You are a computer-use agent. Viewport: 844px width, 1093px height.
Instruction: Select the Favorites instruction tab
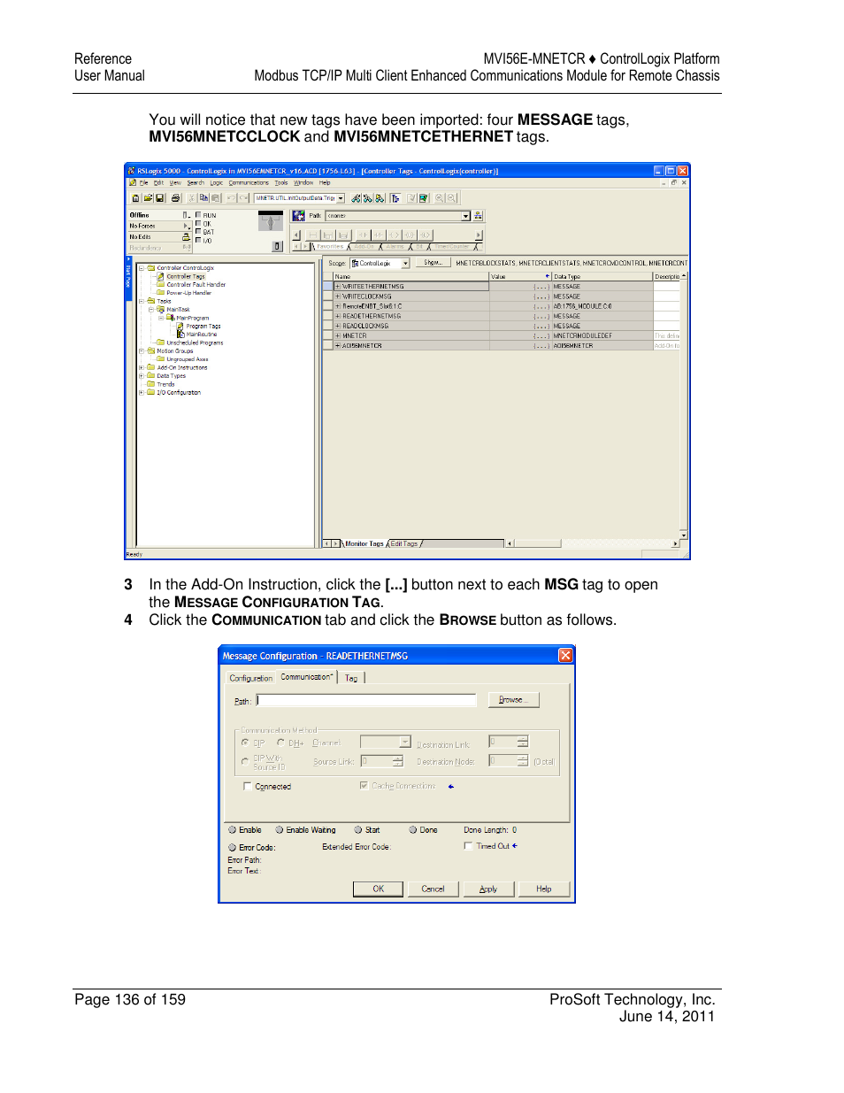click(x=330, y=246)
